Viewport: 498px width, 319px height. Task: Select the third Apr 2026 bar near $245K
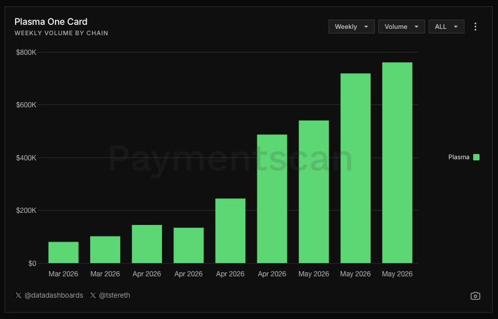(230, 231)
